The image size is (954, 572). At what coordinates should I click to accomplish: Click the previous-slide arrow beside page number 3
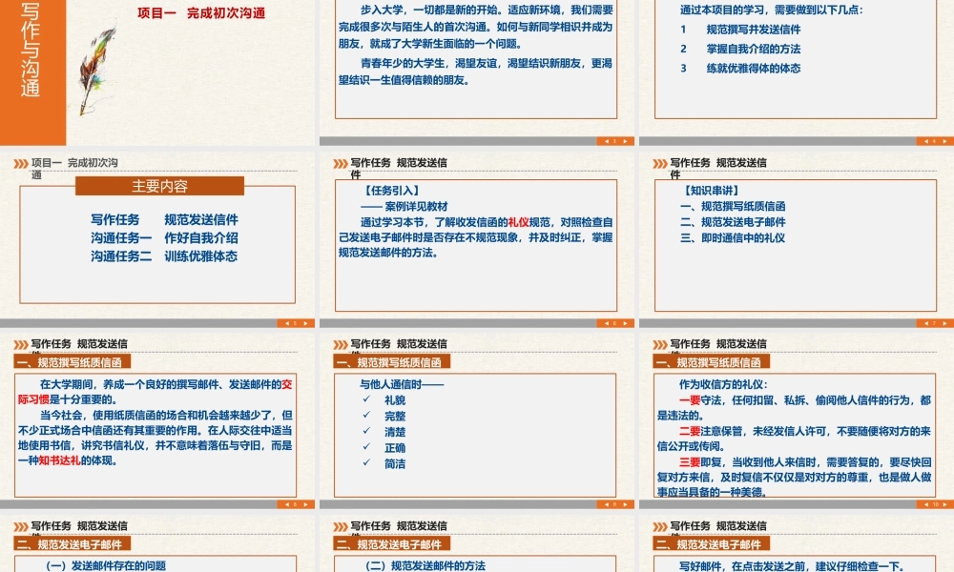(606, 141)
